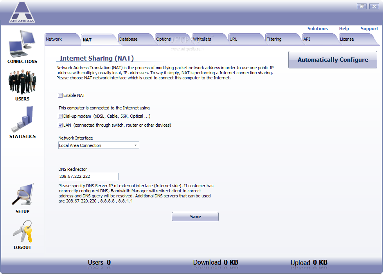Click the STATISTICS label in the sidebar

(x=22, y=136)
